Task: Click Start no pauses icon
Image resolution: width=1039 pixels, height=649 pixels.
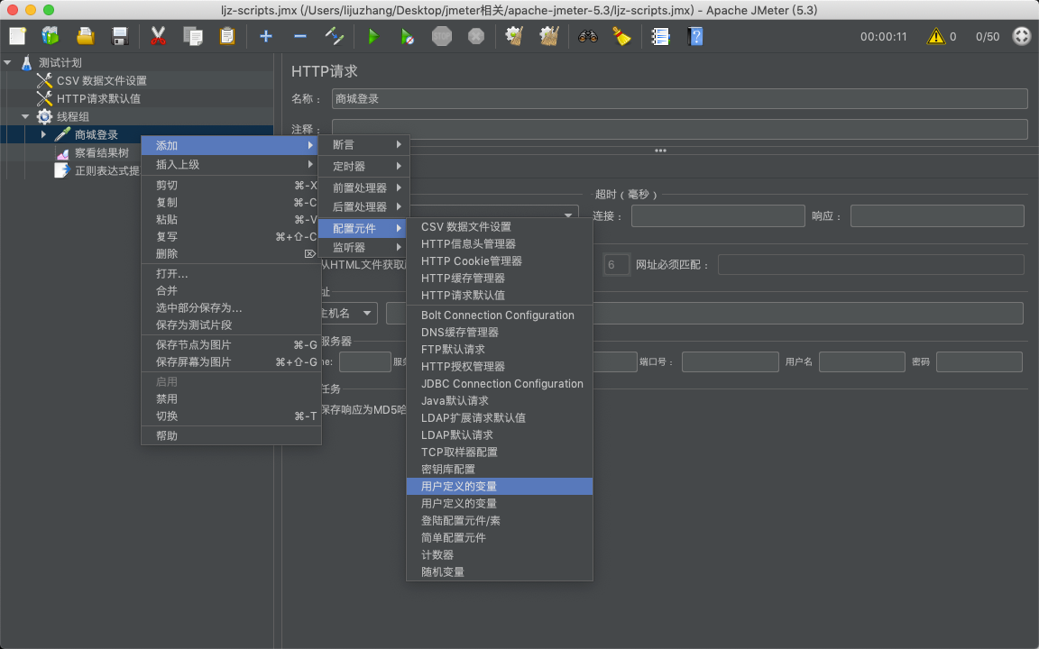Action: (407, 36)
